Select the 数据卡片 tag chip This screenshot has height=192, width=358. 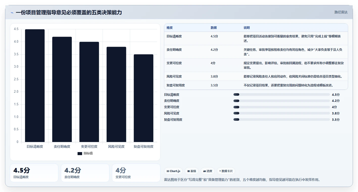(x=226, y=171)
